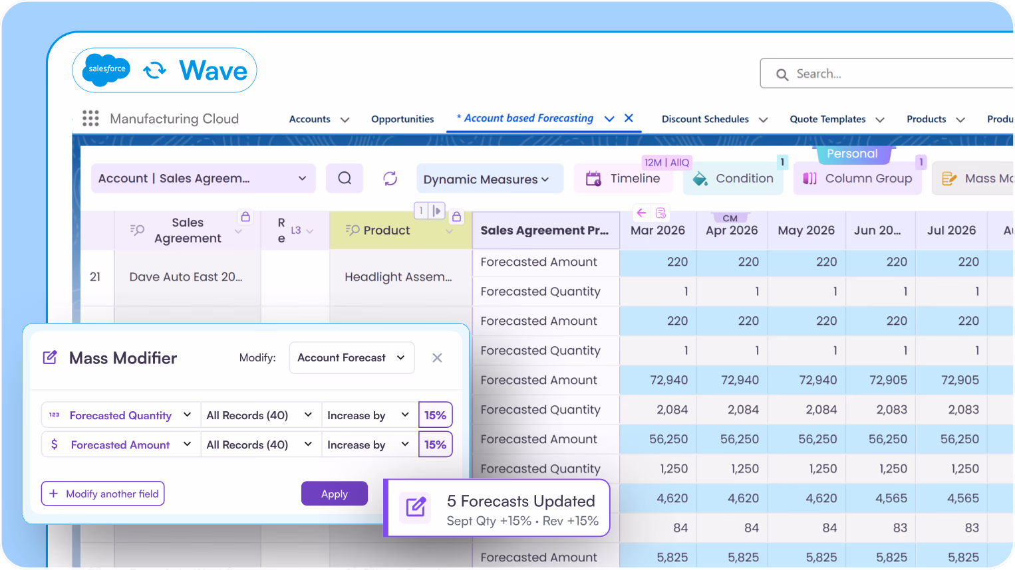Click the Mass Modifier edit pencil icon
The height and width of the screenshot is (570, 1015).
[50, 357]
